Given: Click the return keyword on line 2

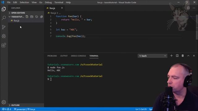Looking at the screenshot, I should [x=65, y=20].
